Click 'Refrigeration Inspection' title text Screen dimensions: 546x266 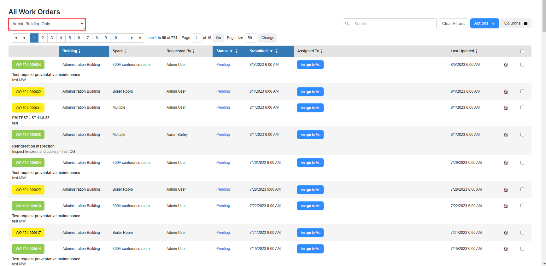pyautogui.click(x=33, y=146)
